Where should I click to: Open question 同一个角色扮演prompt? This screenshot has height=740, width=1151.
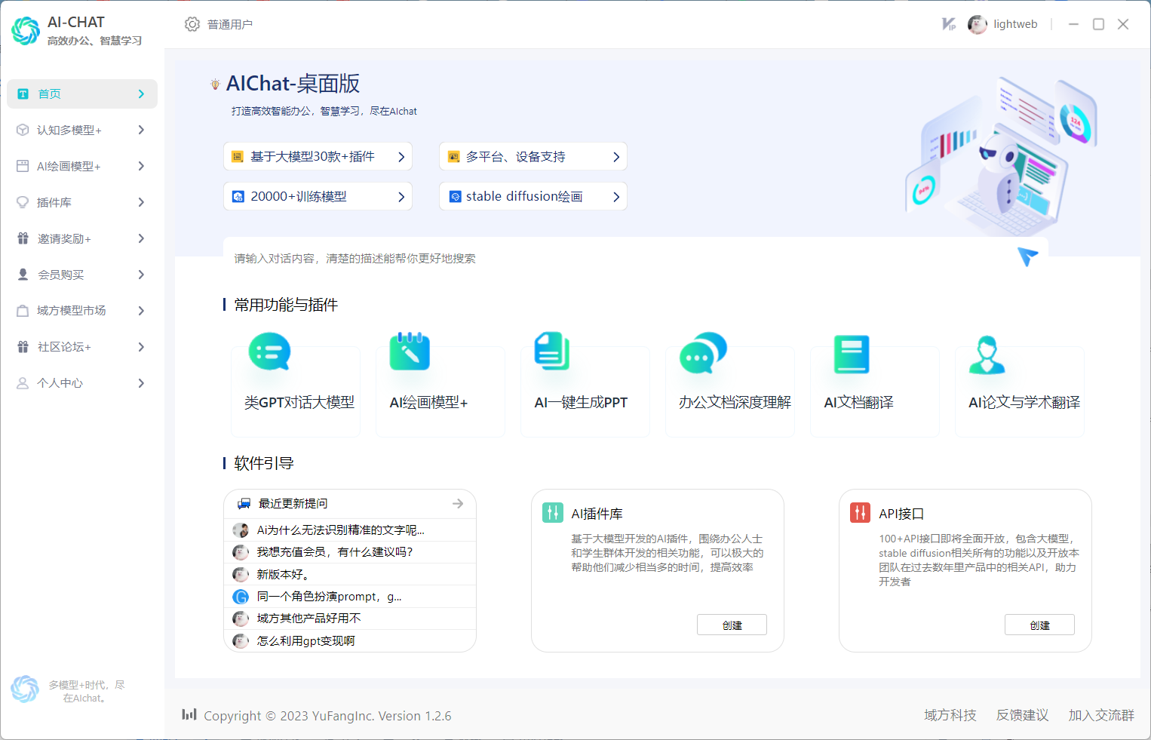point(350,596)
